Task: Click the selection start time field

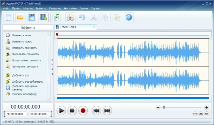Action: [16, 114]
